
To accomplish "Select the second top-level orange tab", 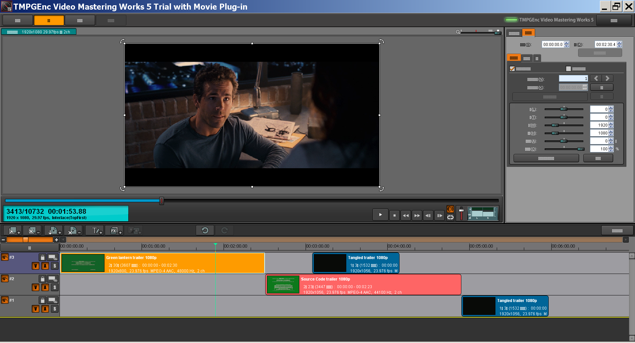I will pos(49,20).
